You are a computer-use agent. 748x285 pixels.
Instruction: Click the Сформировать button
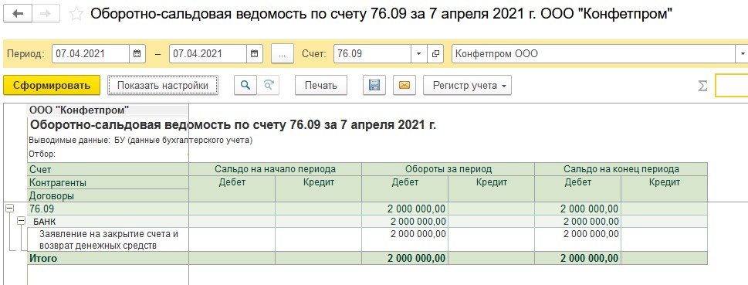[x=52, y=86]
